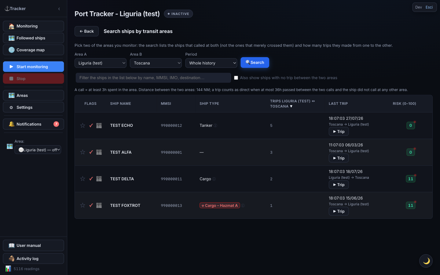Click the gear icon in Settings
This screenshot has height=275, width=440.
click(x=11, y=108)
